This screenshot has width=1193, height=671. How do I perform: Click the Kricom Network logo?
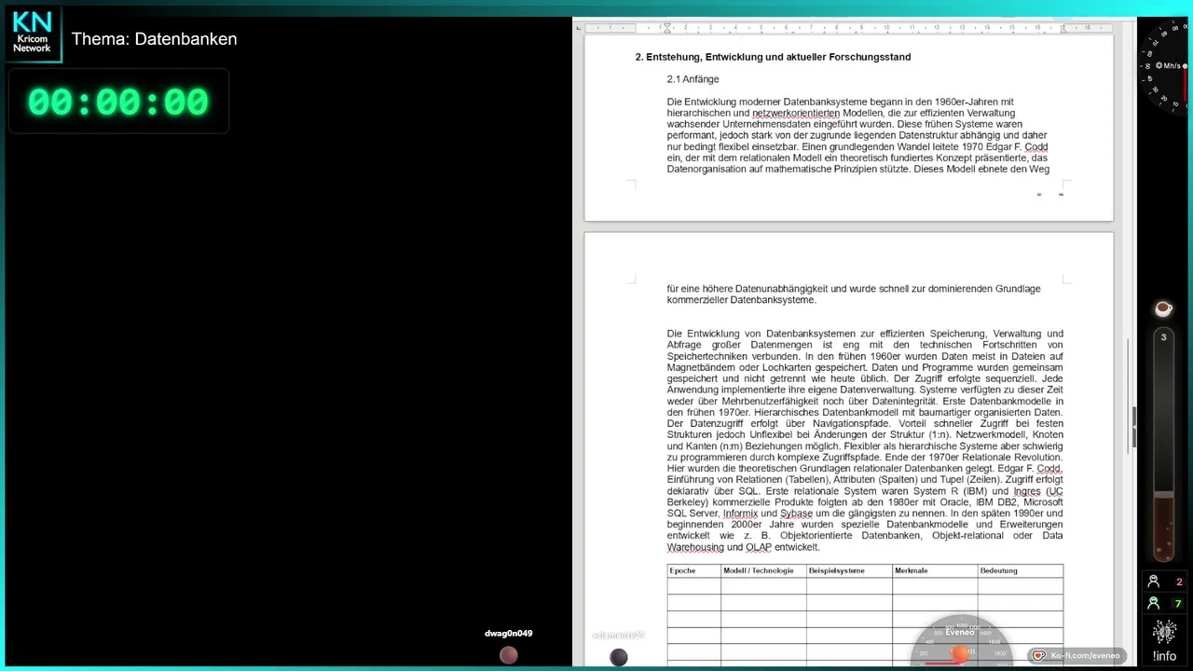[32, 33]
